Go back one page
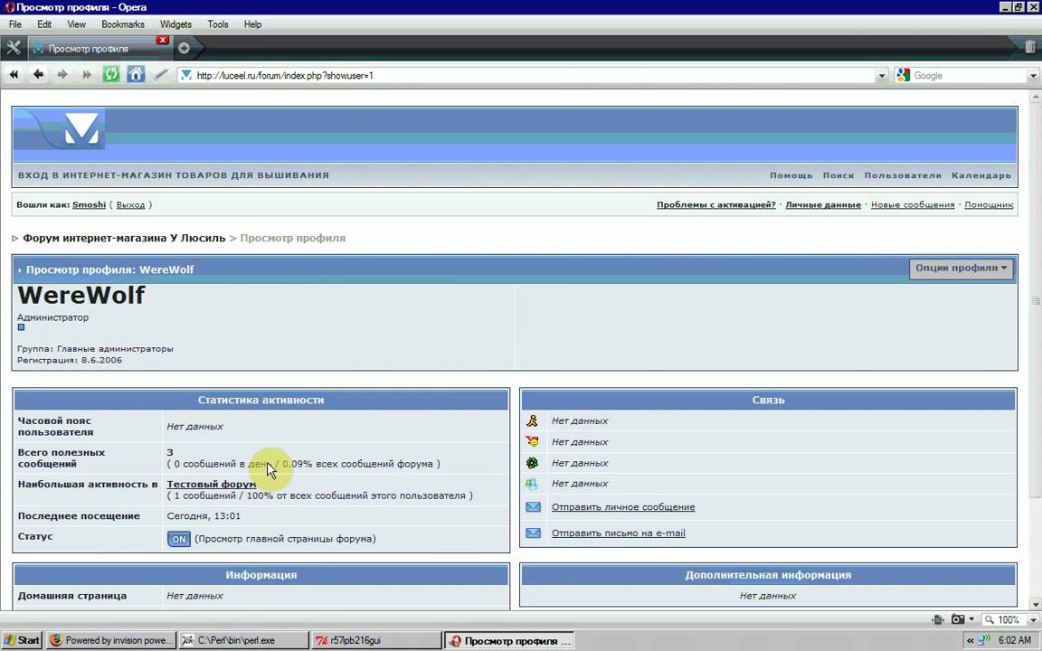 [x=39, y=74]
